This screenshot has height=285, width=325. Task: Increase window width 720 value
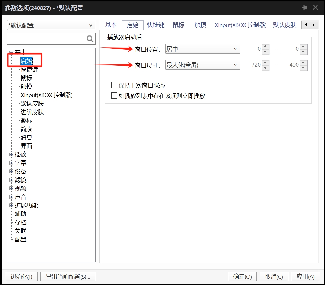[266, 62]
